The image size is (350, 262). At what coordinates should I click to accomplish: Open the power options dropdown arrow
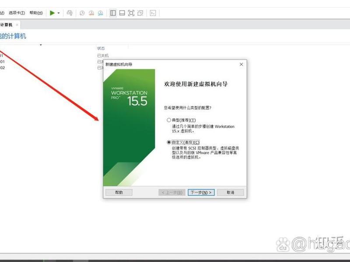59,13
